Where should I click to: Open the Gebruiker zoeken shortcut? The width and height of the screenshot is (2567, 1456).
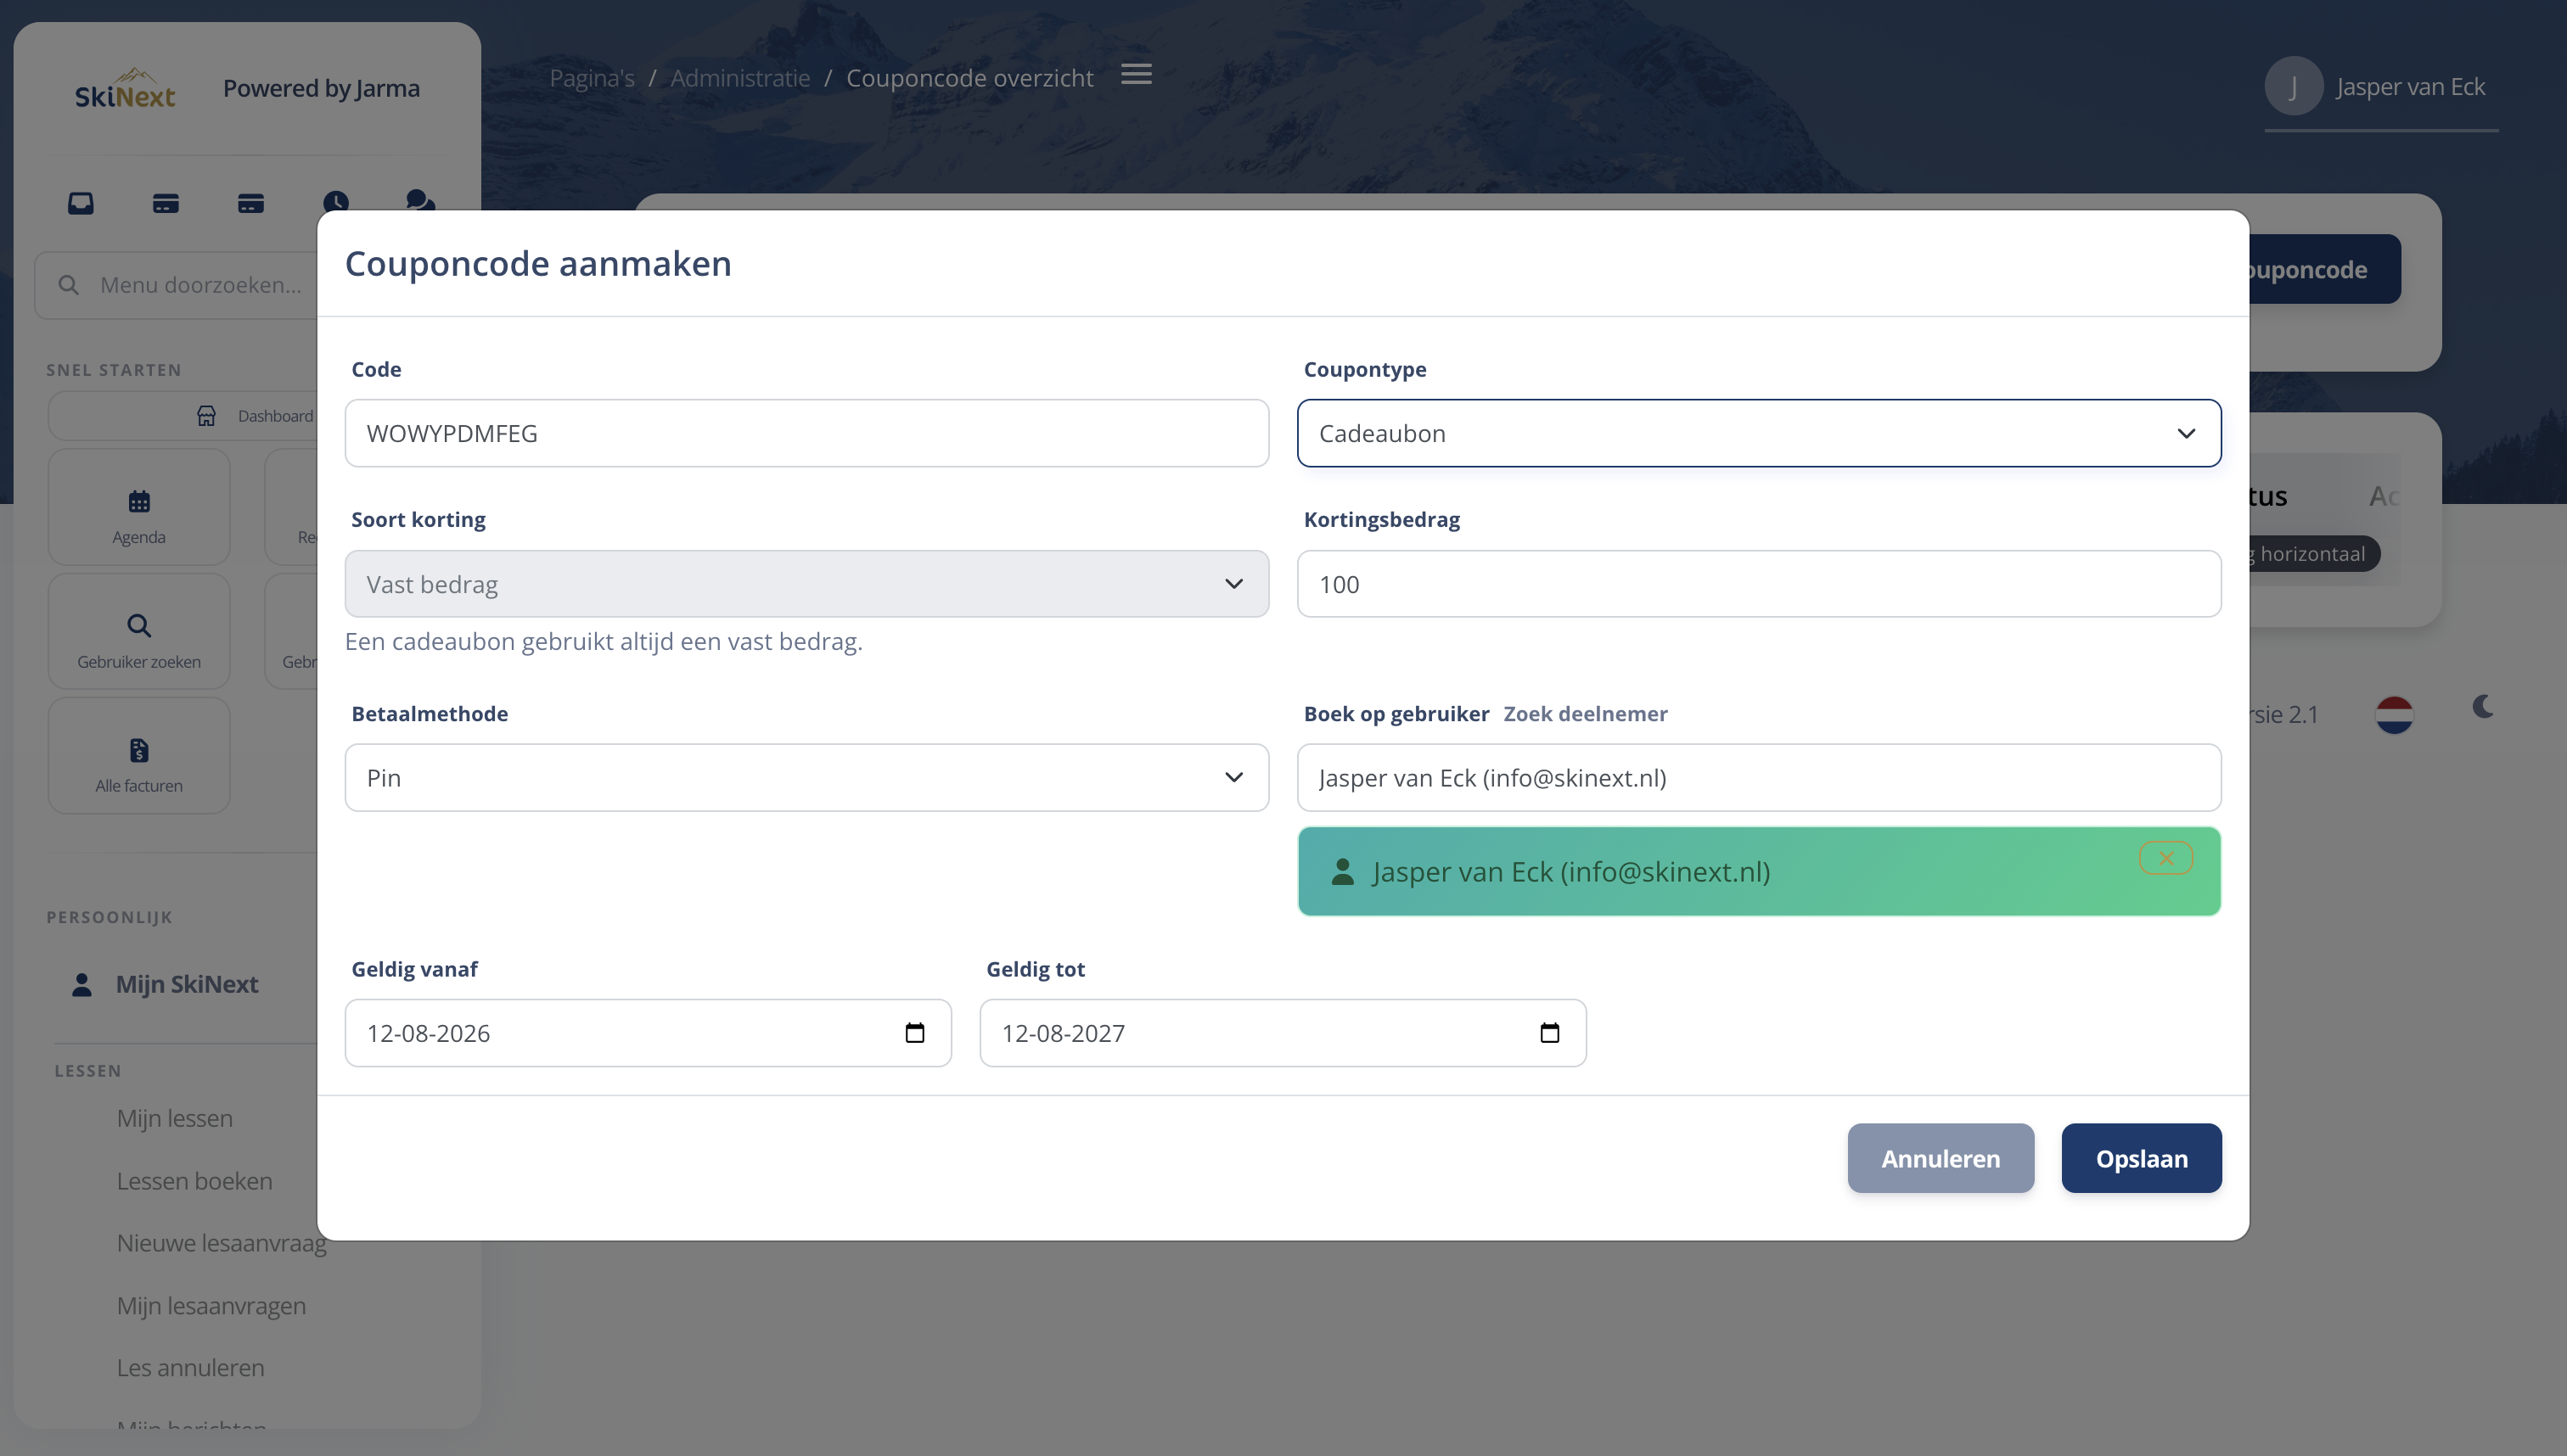tap(139, 631)
